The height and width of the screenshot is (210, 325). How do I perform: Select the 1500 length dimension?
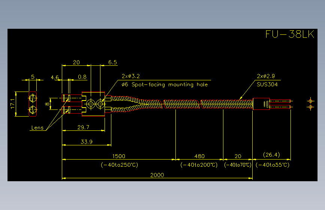click(119, 156)
